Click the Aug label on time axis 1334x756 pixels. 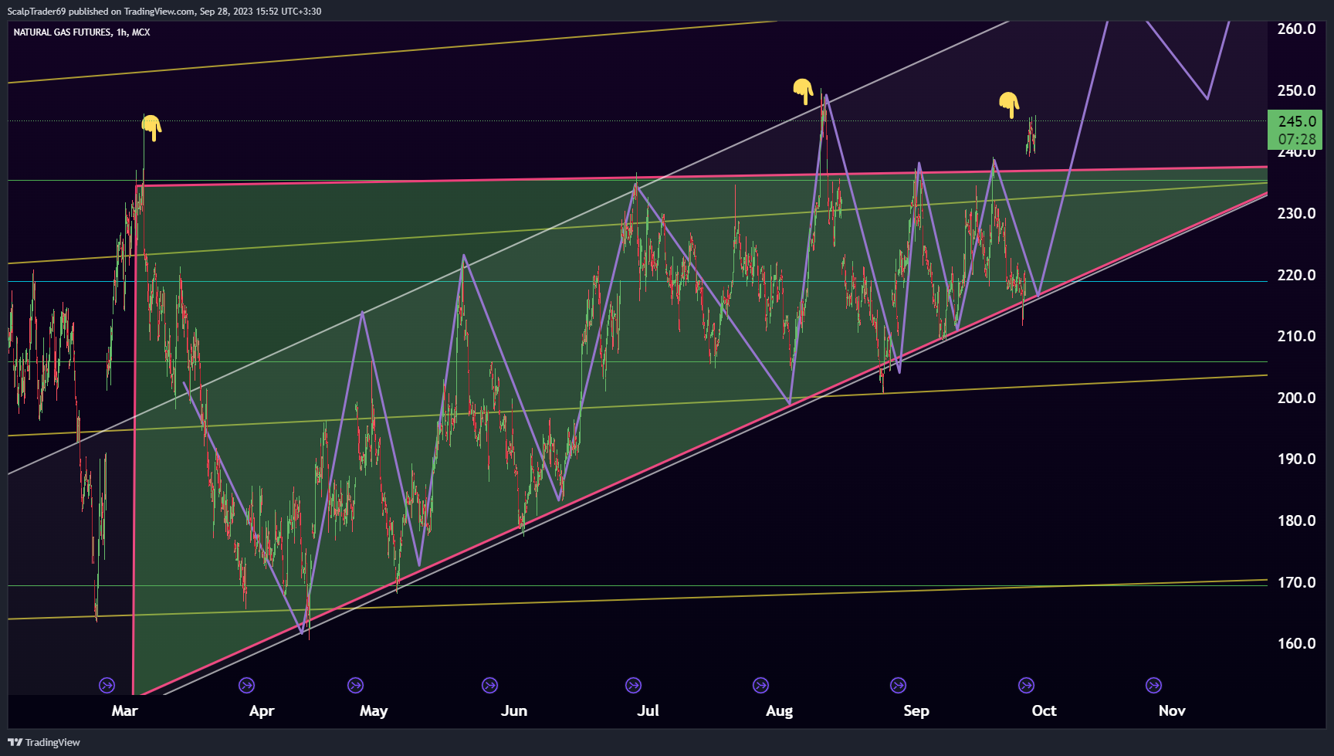click(x=779, y=710)
